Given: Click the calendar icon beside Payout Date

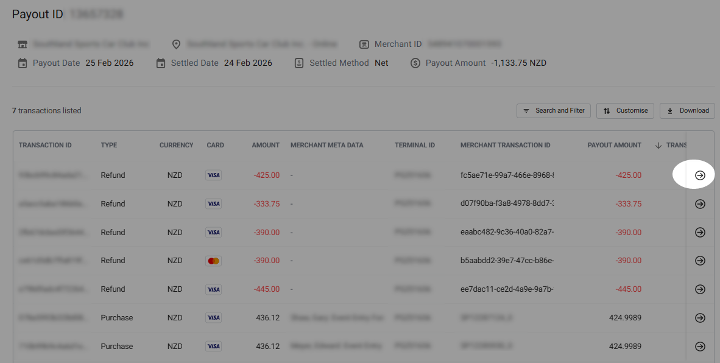Looking at the screenshot, I should click(x=23, y=63).
